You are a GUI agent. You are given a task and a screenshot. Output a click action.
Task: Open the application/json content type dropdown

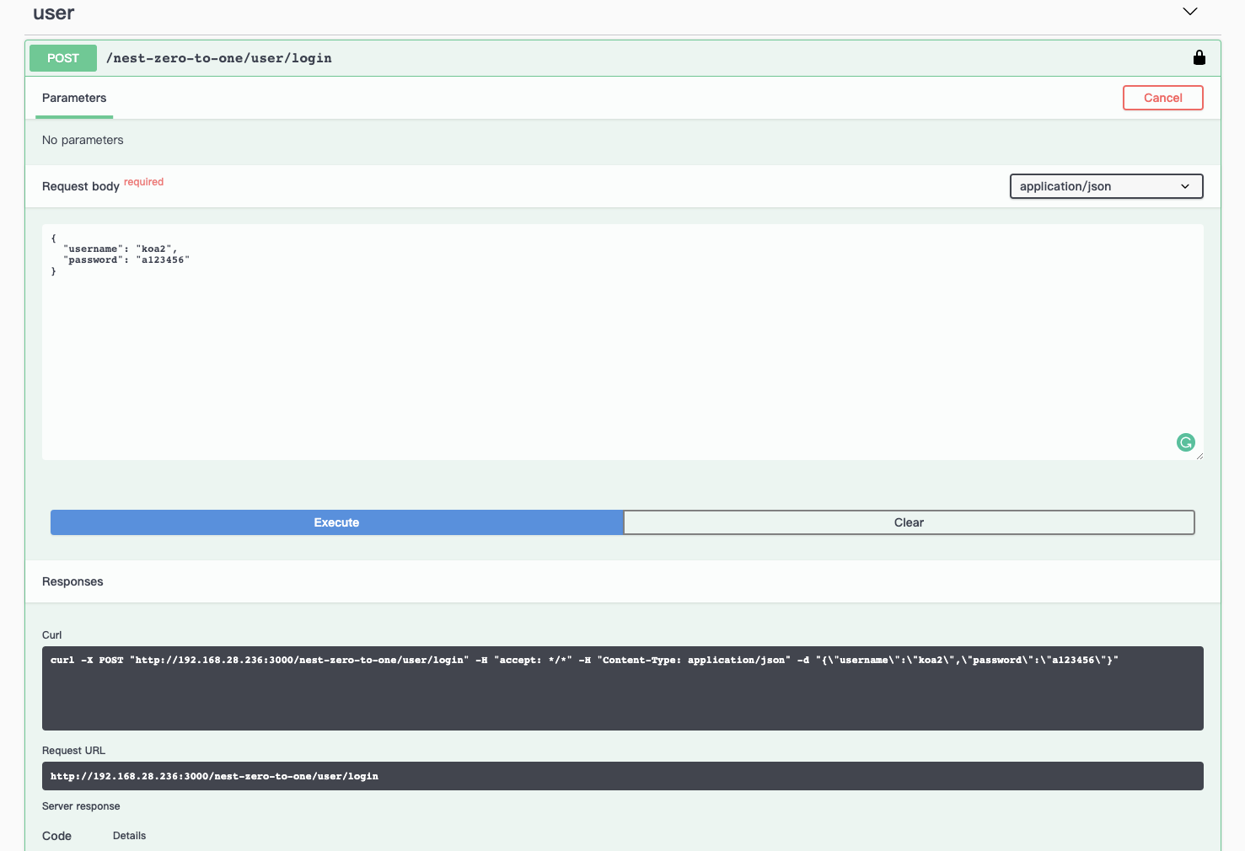click(x=1106, y=186)
